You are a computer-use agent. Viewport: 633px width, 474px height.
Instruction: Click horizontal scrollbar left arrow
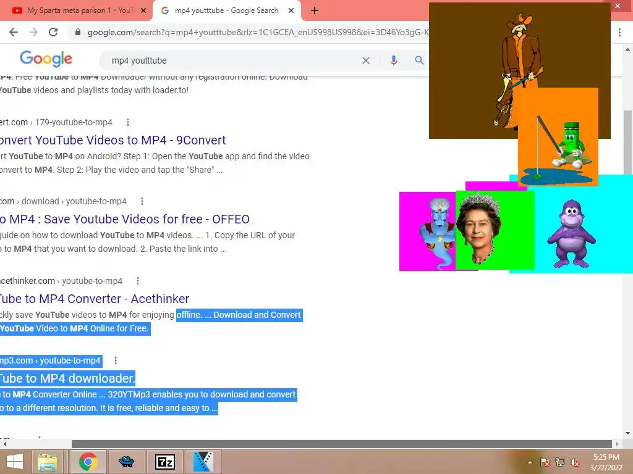[5, 444]
